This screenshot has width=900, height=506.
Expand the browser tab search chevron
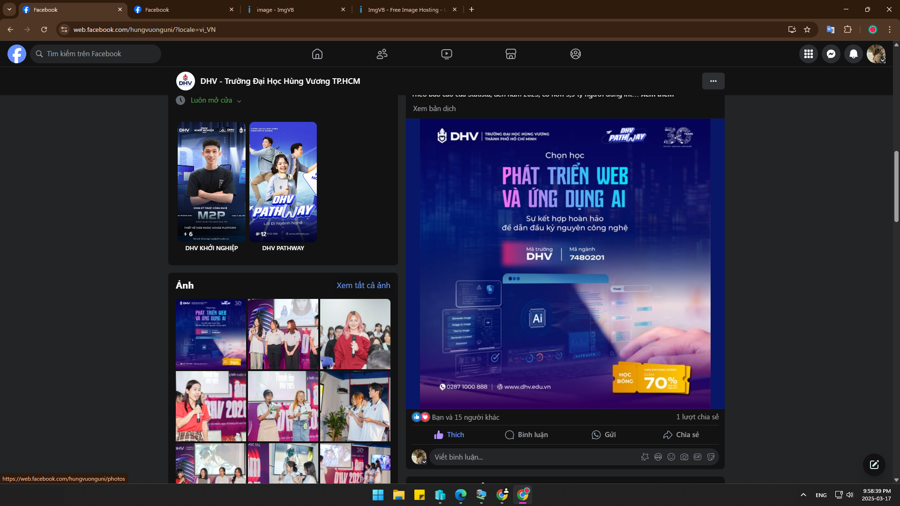(9, 9)
